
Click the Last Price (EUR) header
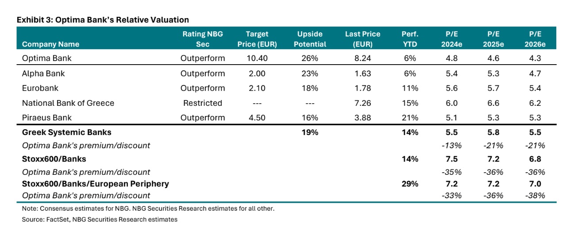point(362,39)
